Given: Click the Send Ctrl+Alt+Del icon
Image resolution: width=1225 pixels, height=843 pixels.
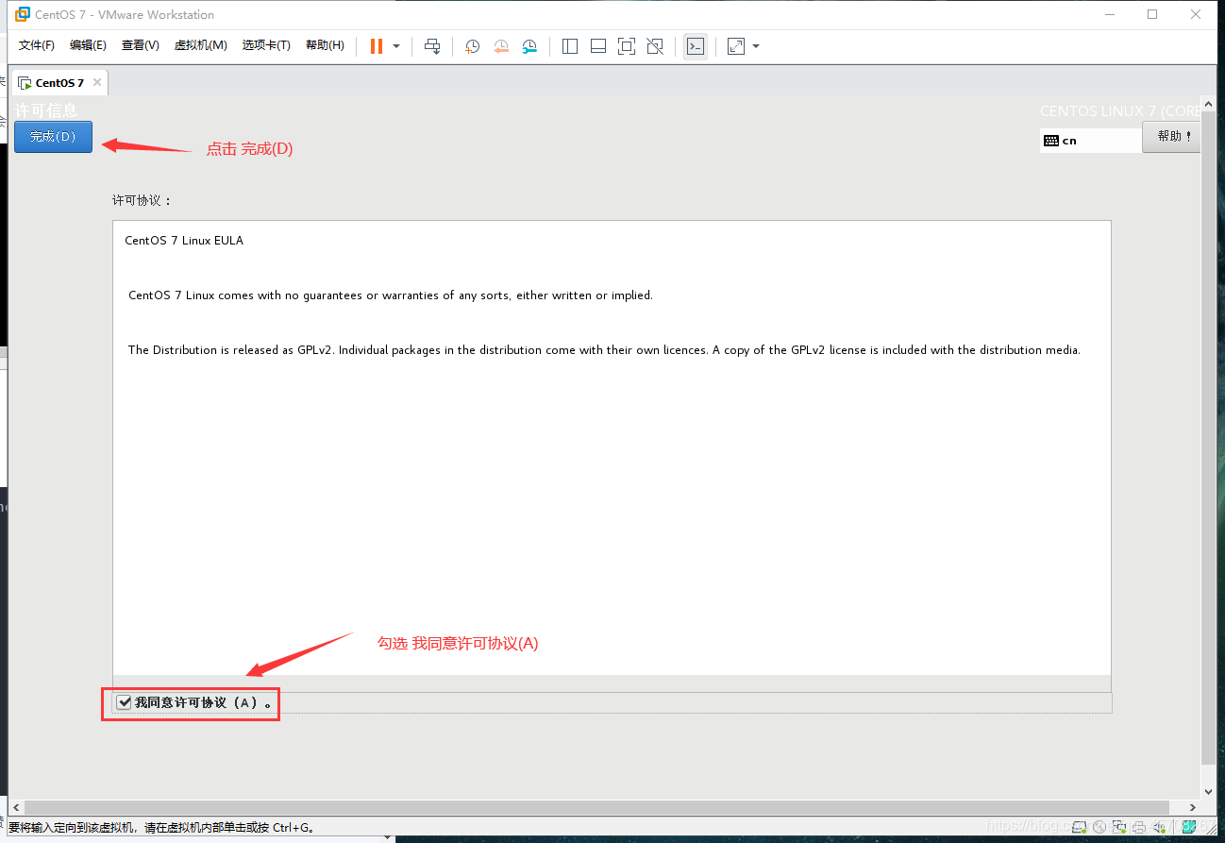Looking at the screenshot, I should click(432, 46).
